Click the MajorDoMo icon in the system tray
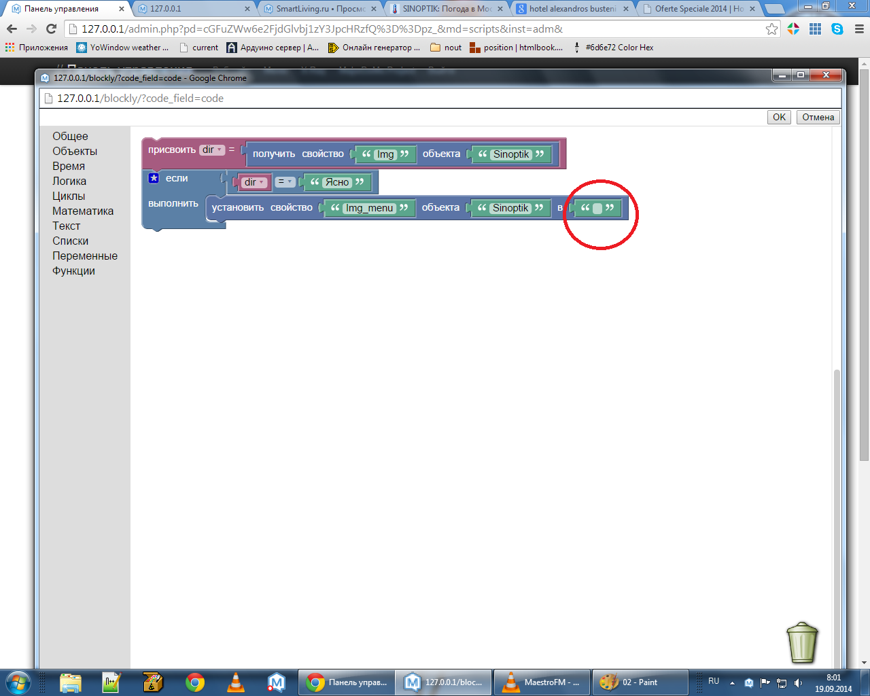This screenshot has height=696, width=870. click(x=749, y=682)
